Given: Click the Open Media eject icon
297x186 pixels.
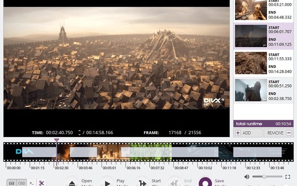Looking at the screenshot, I should pos(72,183).
